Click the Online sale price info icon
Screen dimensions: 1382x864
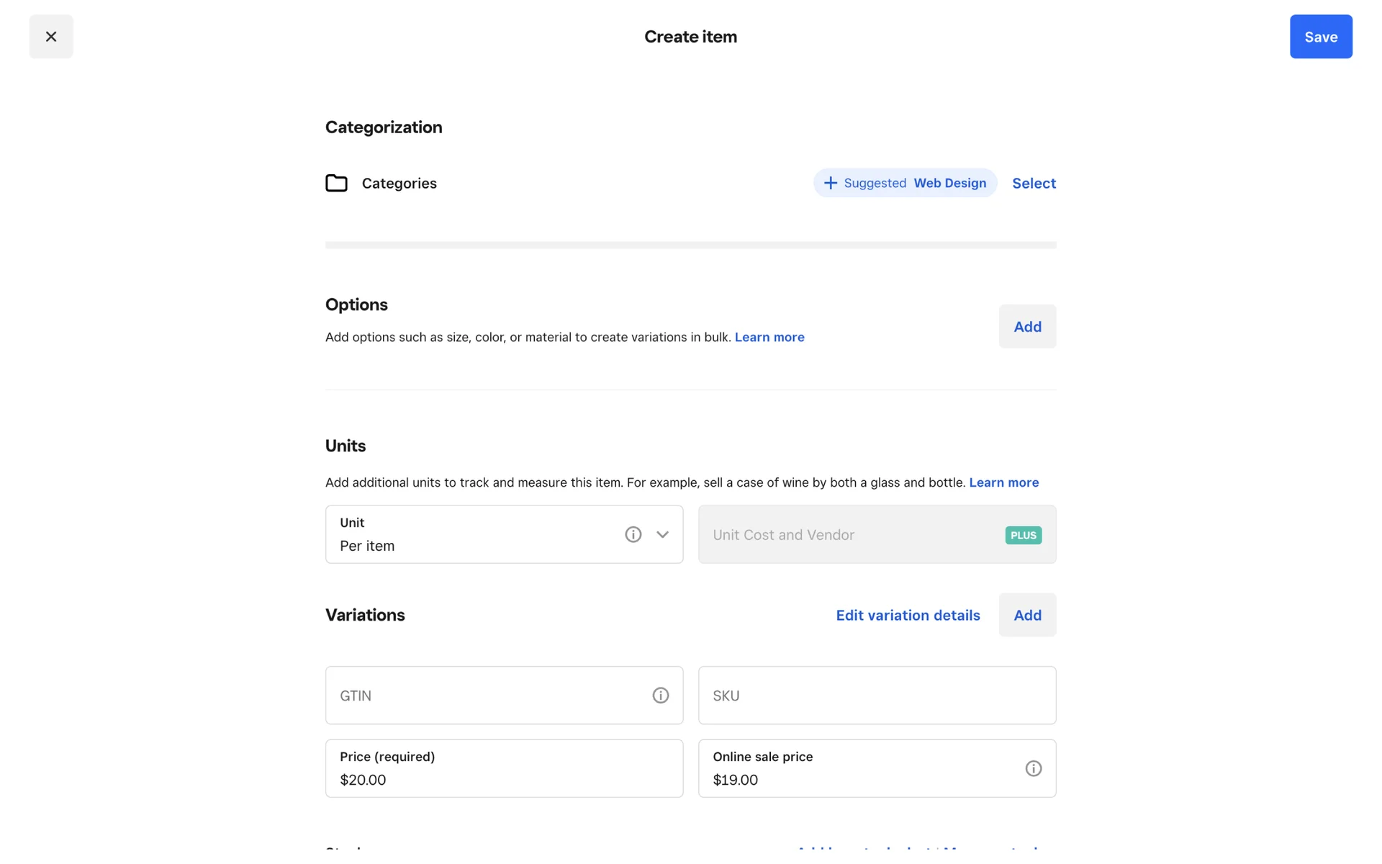coord(1033,768)
